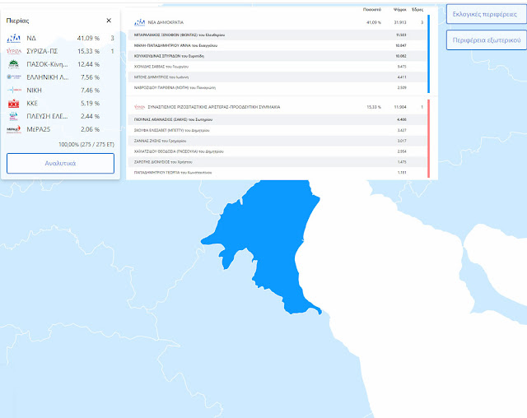Click the ΣΥΝΑΣΠΙΣΜΟΣ ΡΙΖΟΣΠΑΣΤΙΚΗΣ ΑΡΙΣΤΕΡΑΣ party heading
The width and height of the screenshot is (527, 418).
tap(214, 107)
